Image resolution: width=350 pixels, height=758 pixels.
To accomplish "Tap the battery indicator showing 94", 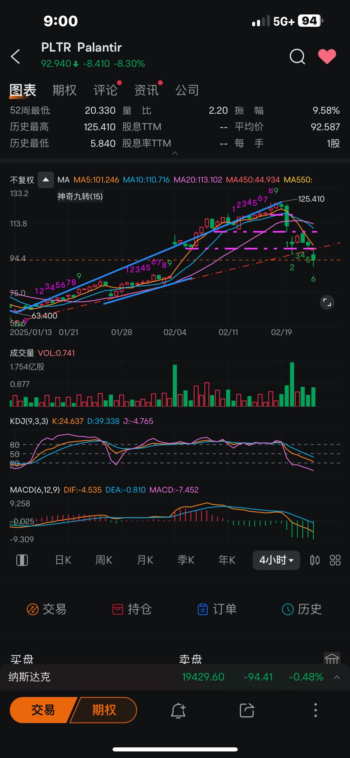I will tap(310, 21).
